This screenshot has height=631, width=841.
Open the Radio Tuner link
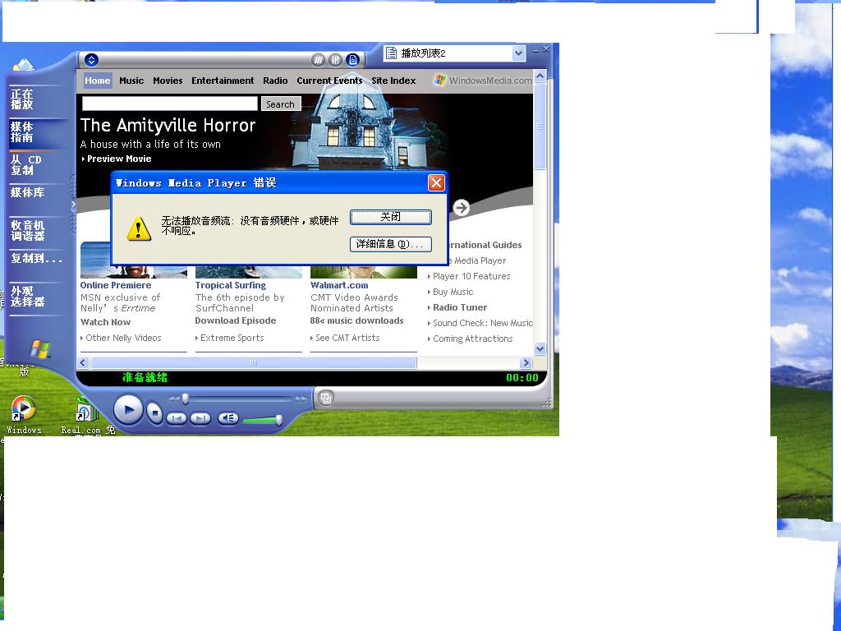(460, 307)
